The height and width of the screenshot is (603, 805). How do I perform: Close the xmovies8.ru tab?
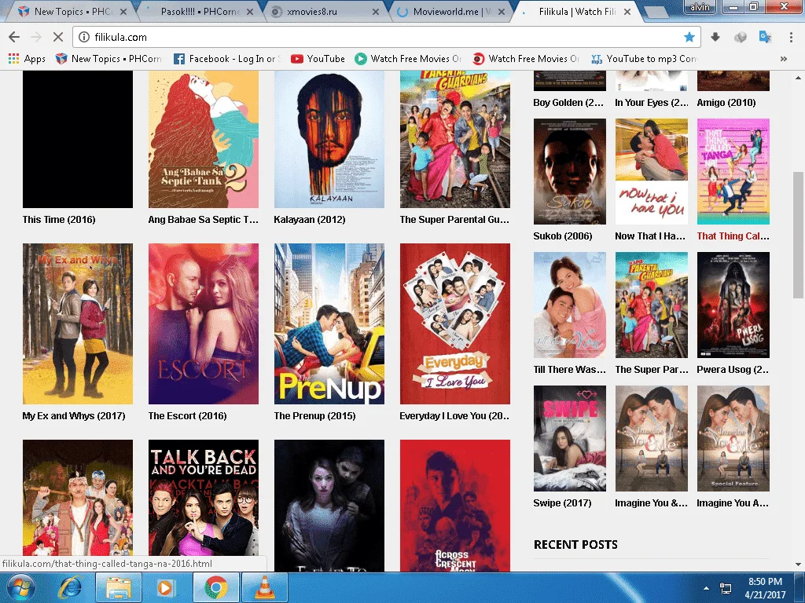click(376, 11)
